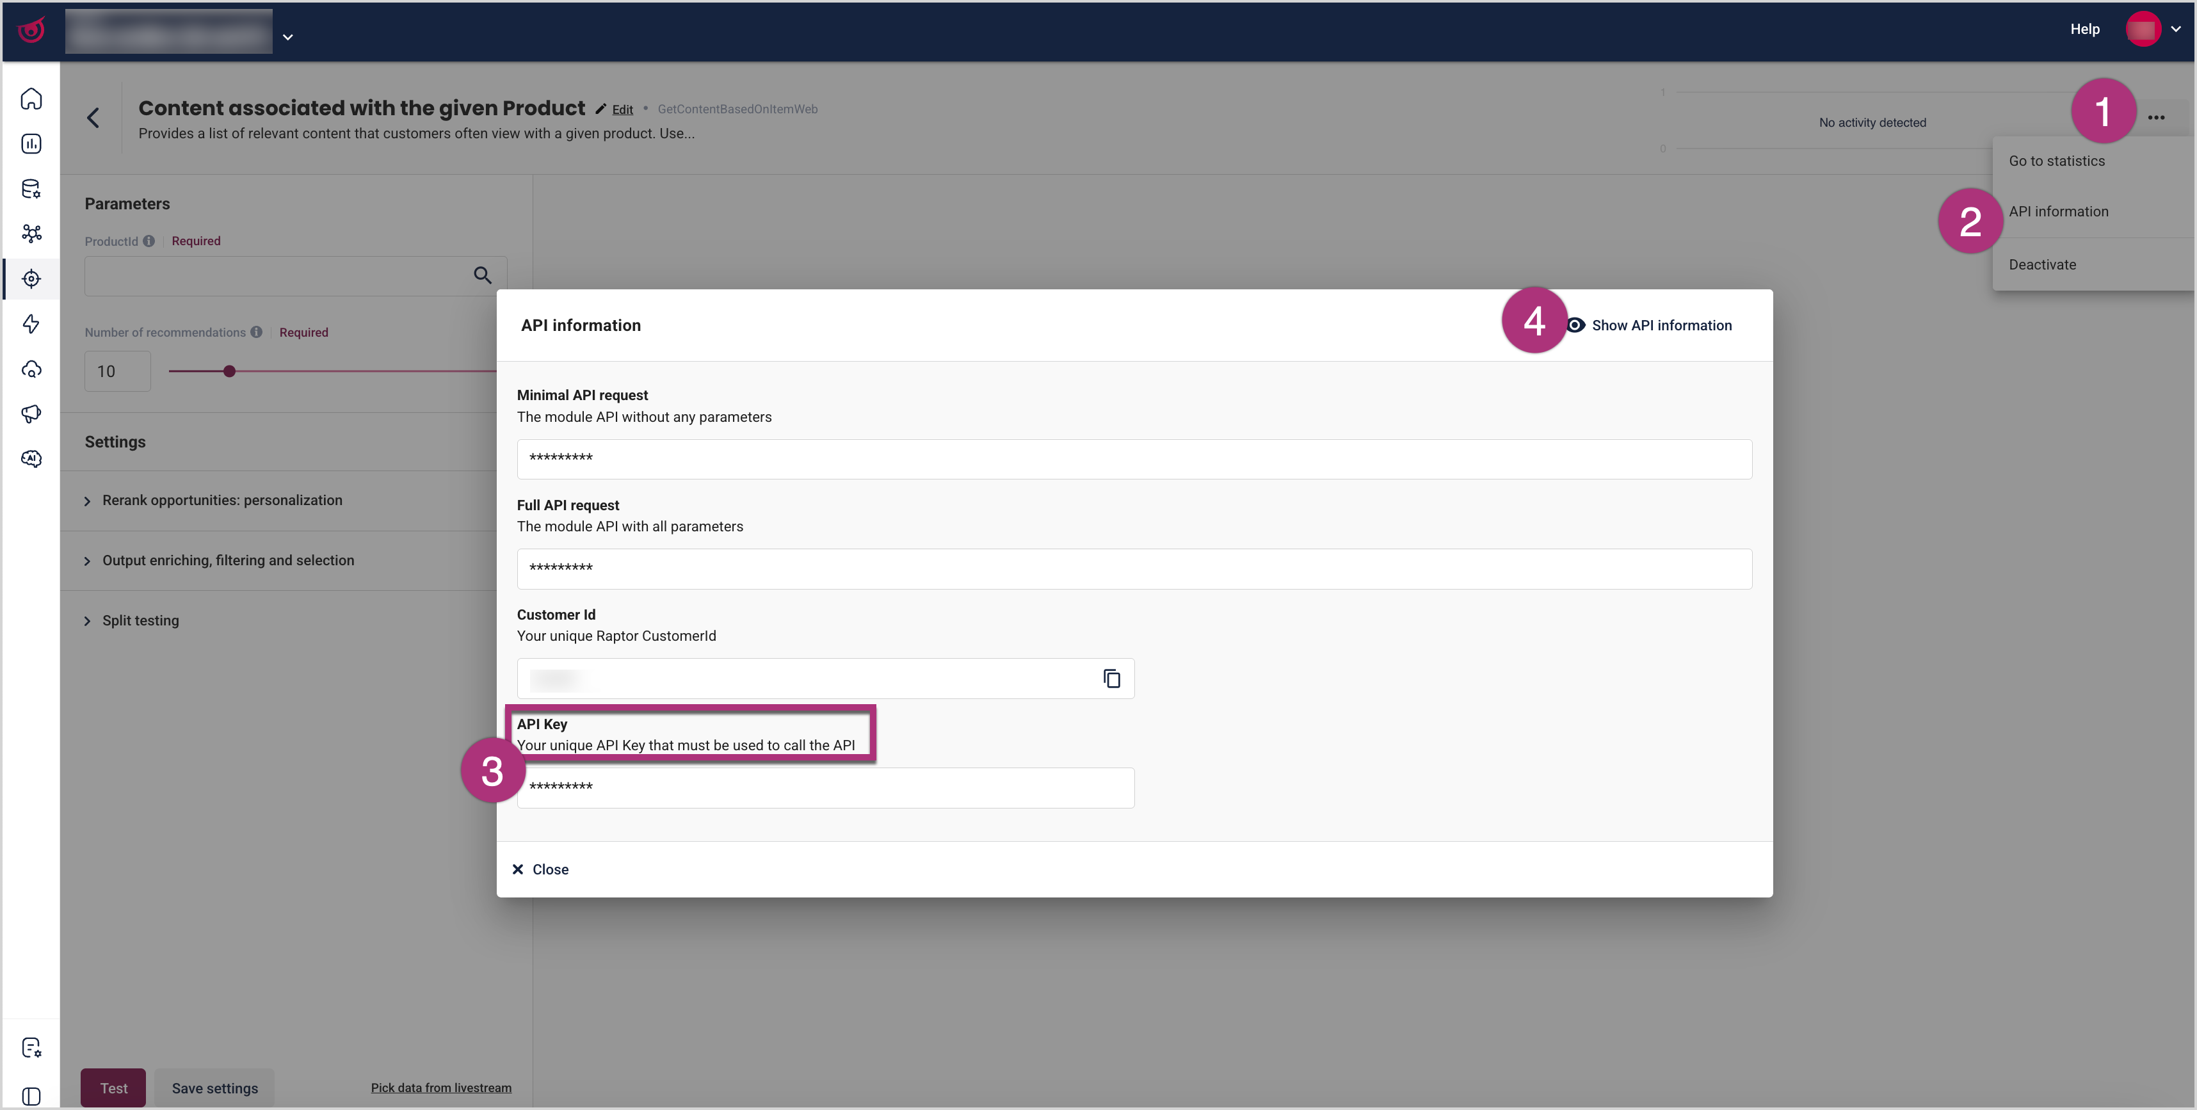Viewport: 2197px width, 1110px height.
Task: Choose Deactivate from the options menu
Action: (x=2042, y=264)
